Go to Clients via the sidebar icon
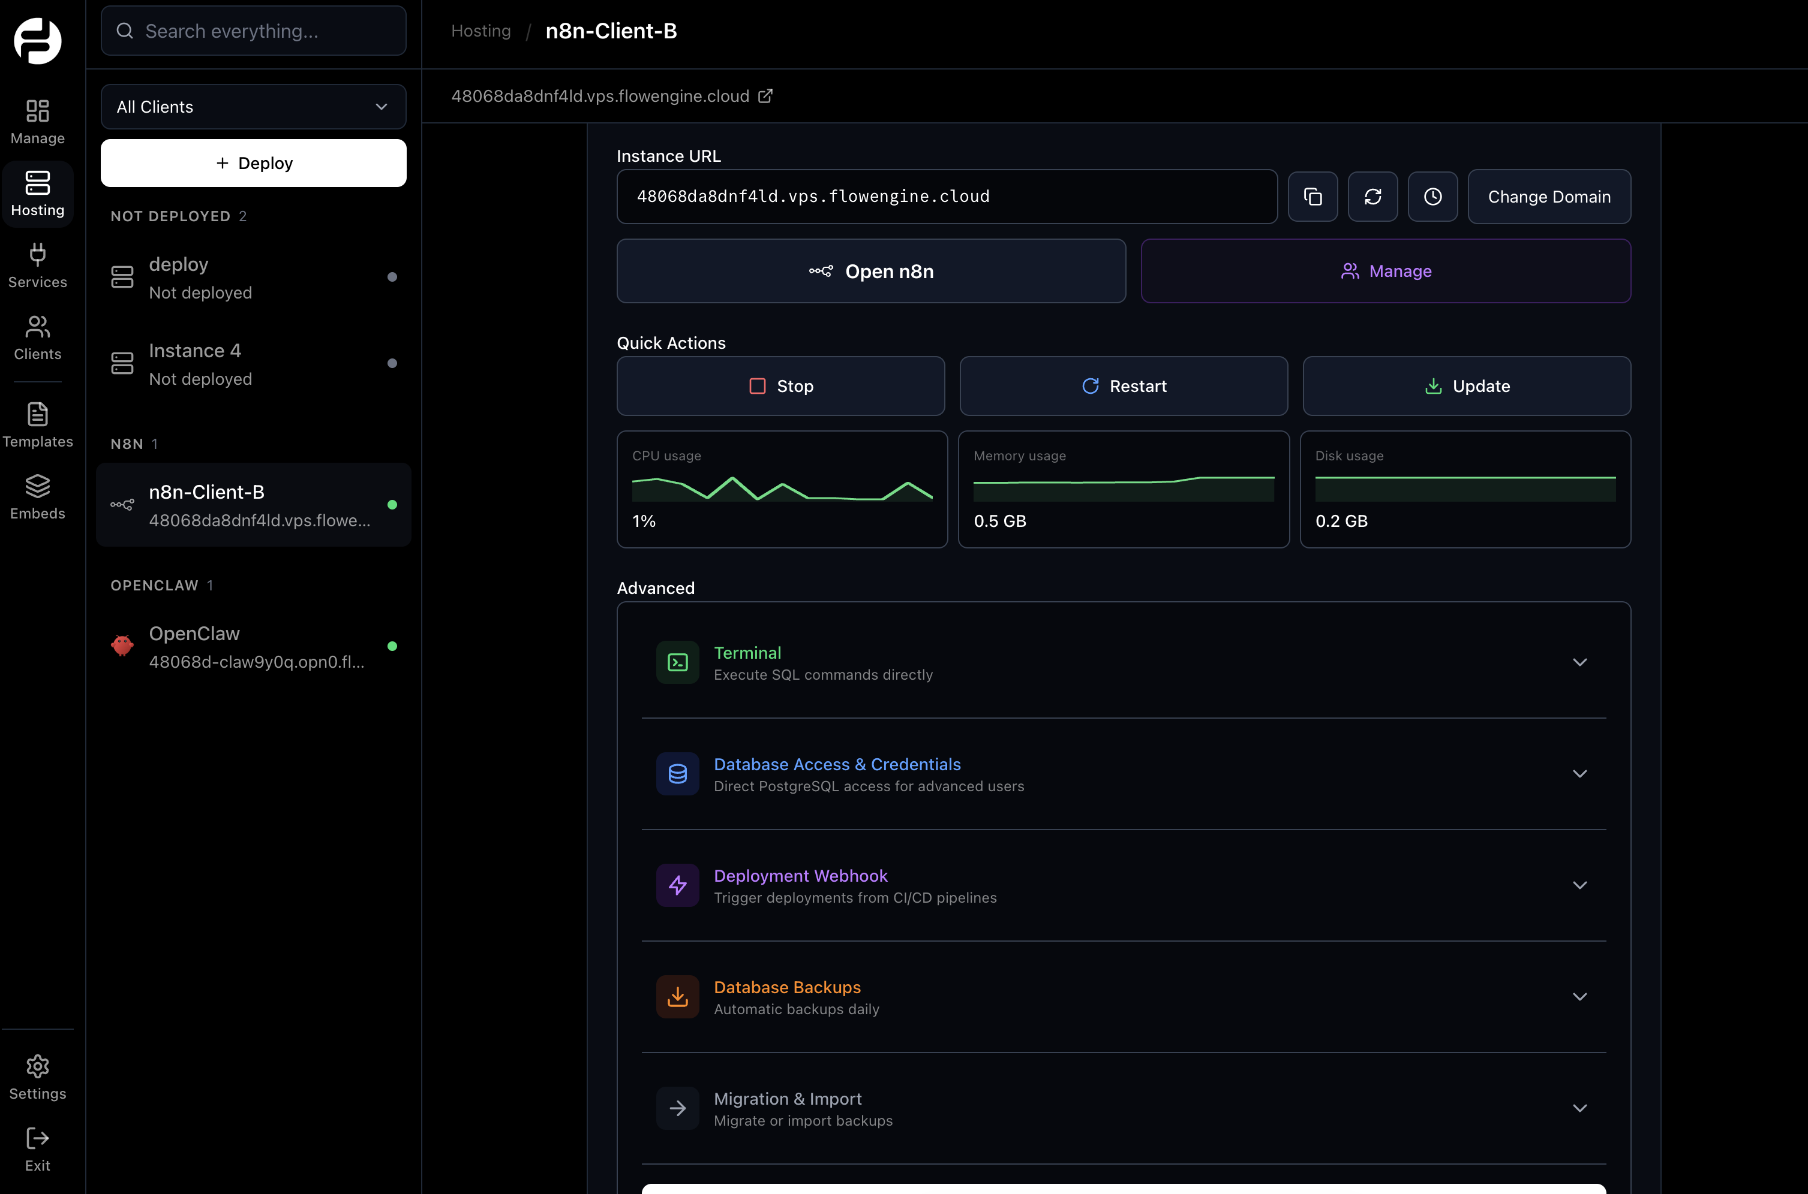This screenshot has height=1194, width=1808. coord(37,336)
